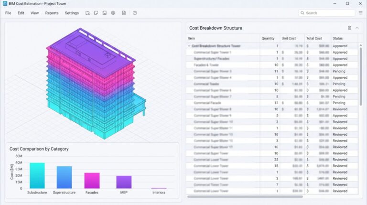Open project with the folder toolbar icon
Screen dimensions: 367x205
point(87,13)
